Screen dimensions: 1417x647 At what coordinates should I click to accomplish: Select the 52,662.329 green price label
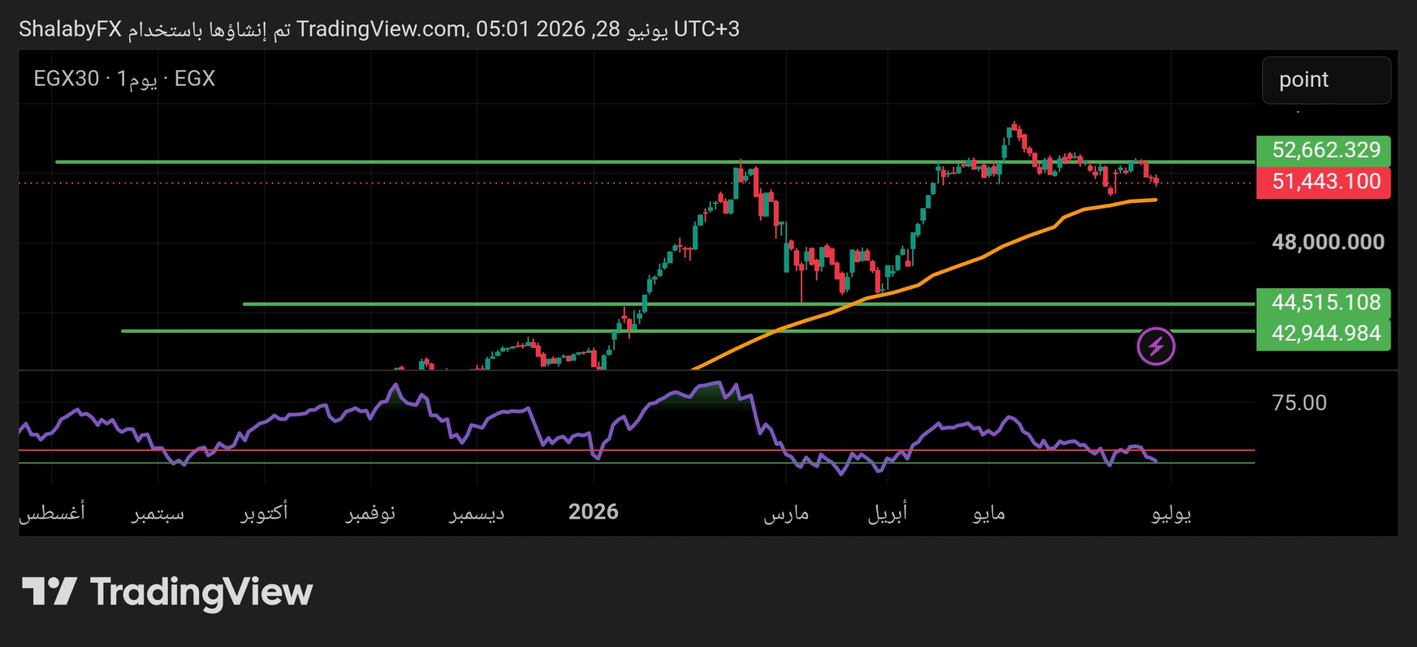coord(1323,150)
